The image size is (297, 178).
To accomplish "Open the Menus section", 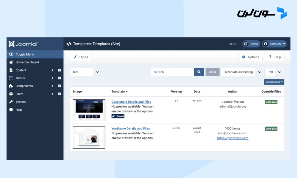I will point(20,78).
